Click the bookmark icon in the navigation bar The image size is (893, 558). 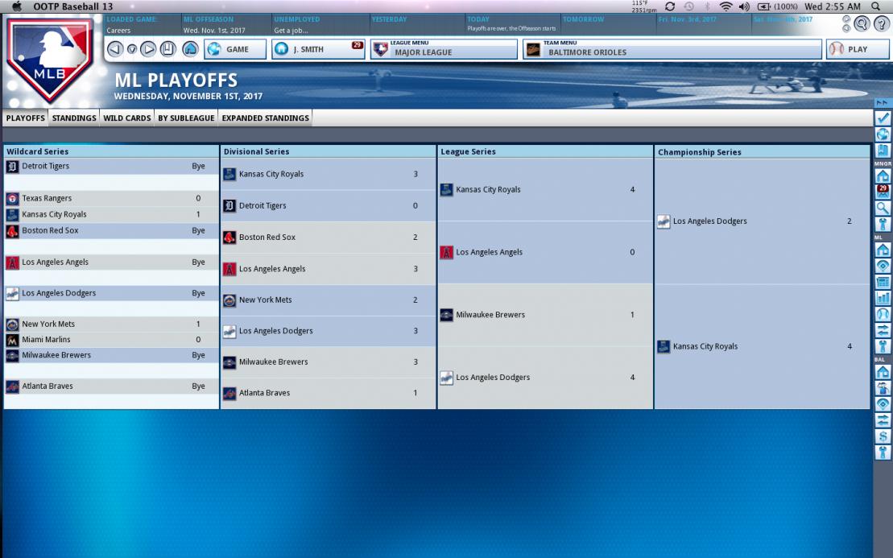pyautogui.click(x=167, y=49)
